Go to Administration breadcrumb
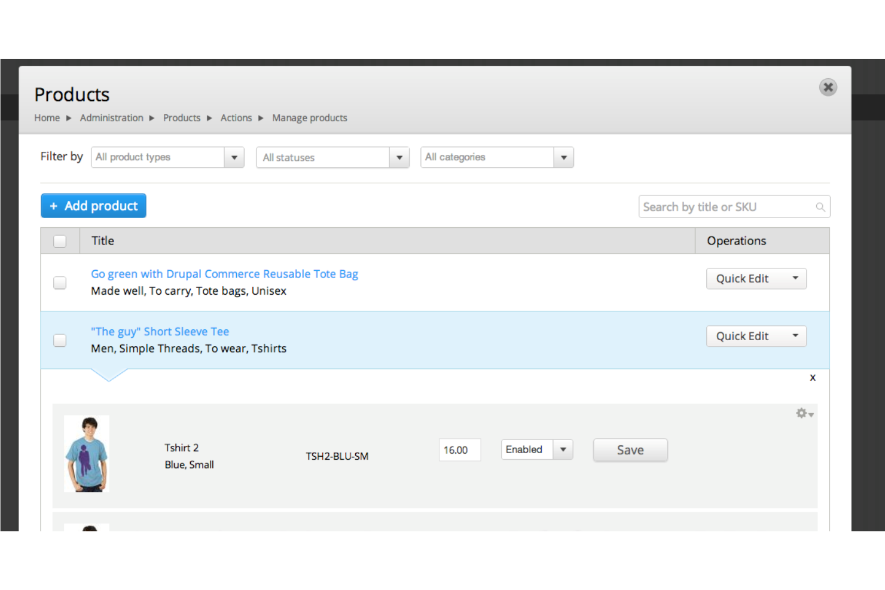Viewport: 885px width, 590px height. 112,118
